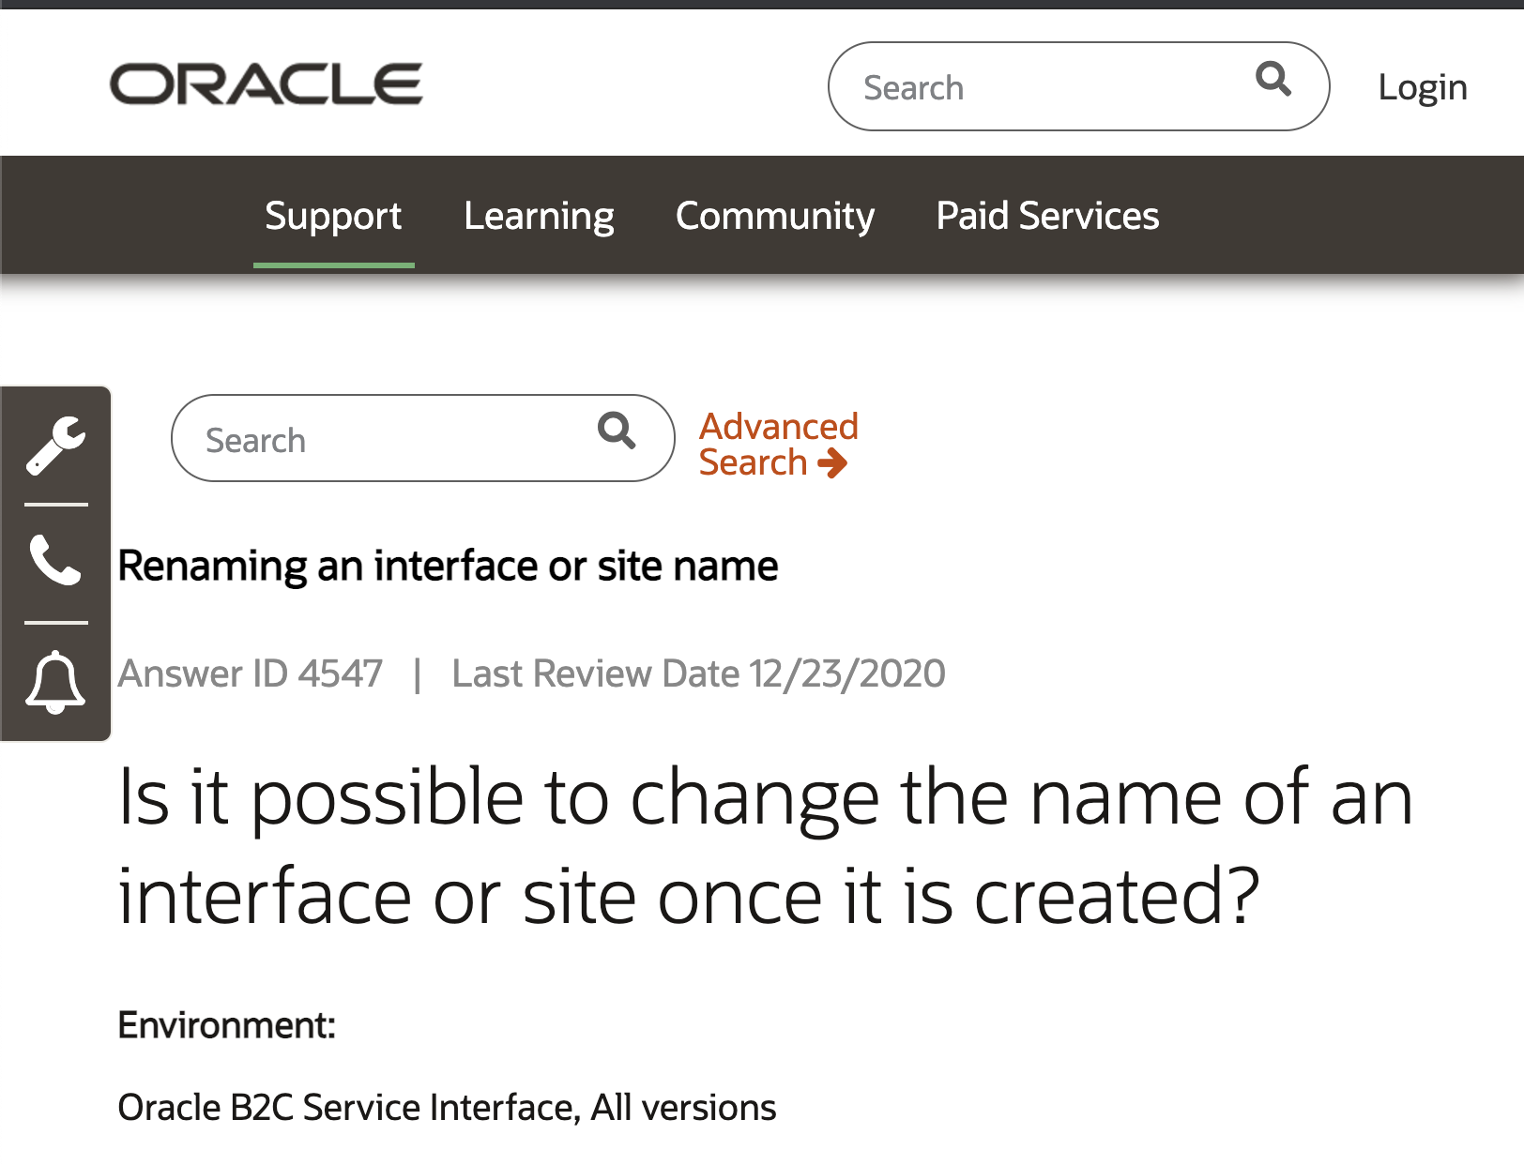1524x1165 pixels.
Task: Open the bell notifications sidebar icon
Action: (56, 682)
